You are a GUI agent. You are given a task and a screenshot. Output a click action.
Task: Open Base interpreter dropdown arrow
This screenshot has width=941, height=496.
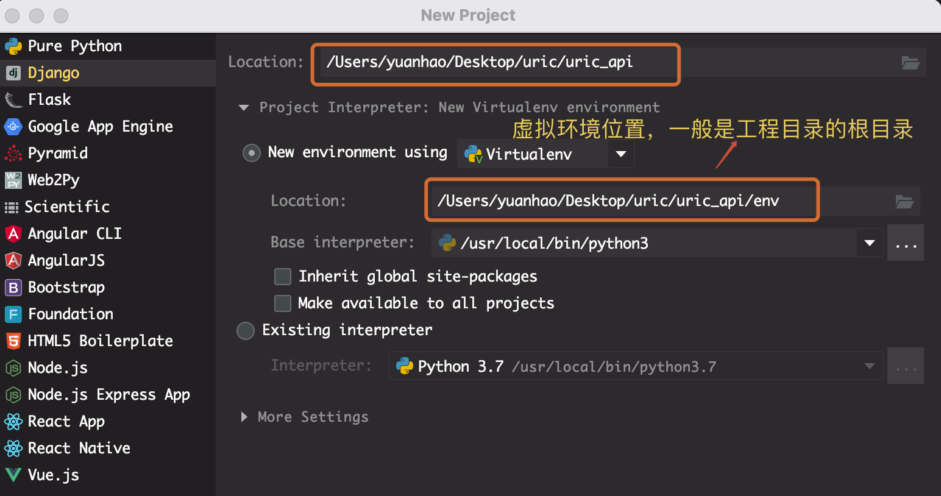point(870,243)
